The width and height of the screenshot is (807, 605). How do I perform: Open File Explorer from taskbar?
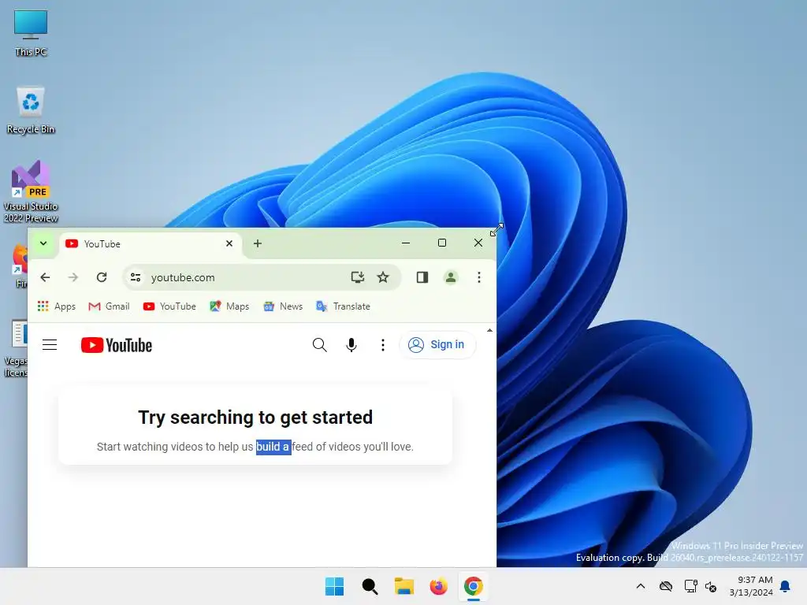[x=404, y=586]
